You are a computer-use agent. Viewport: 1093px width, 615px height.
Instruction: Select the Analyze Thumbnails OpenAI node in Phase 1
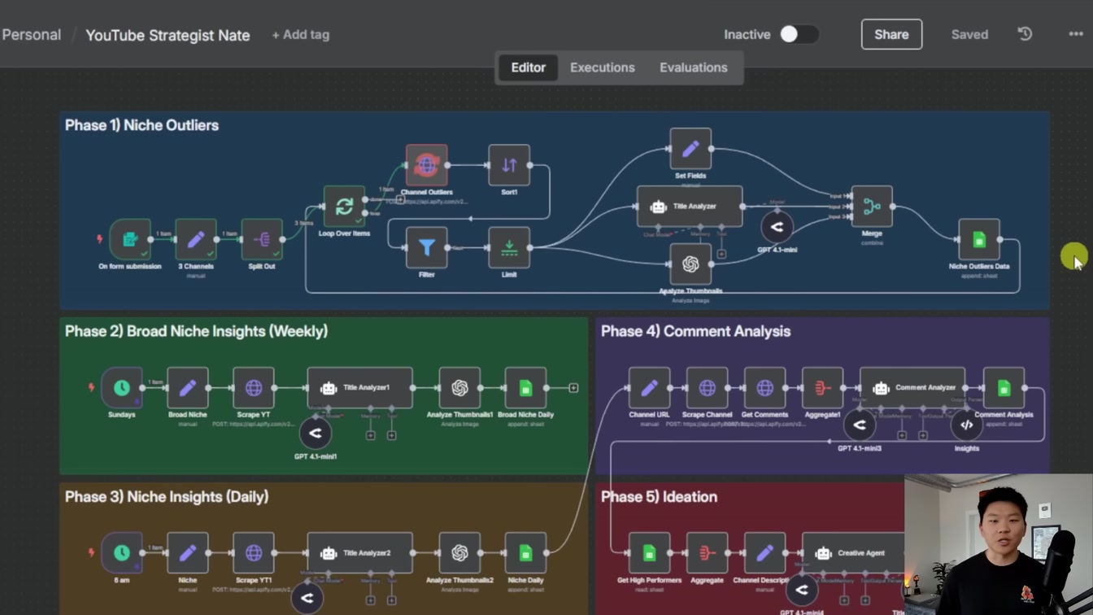pos(690,264)
